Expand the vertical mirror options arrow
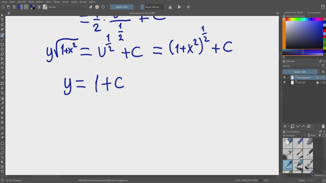Image resolution: width=326 pixels, height=183 pixels. coord(184,7)
